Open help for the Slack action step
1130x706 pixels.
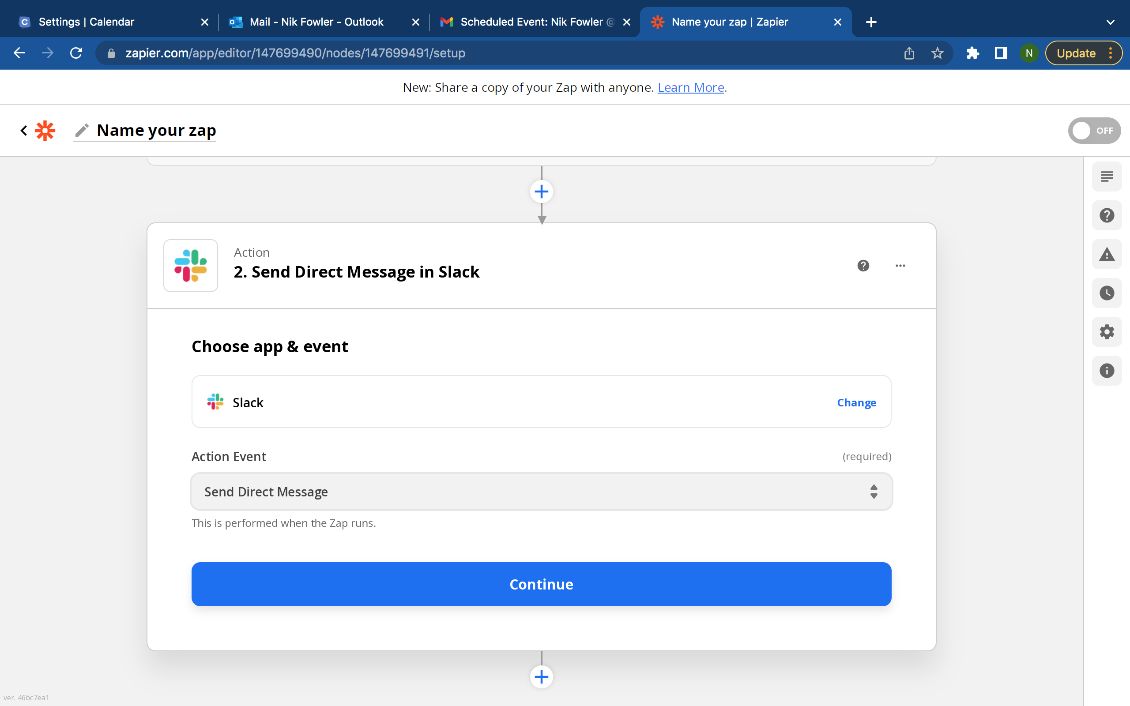[x=863, y=265]
